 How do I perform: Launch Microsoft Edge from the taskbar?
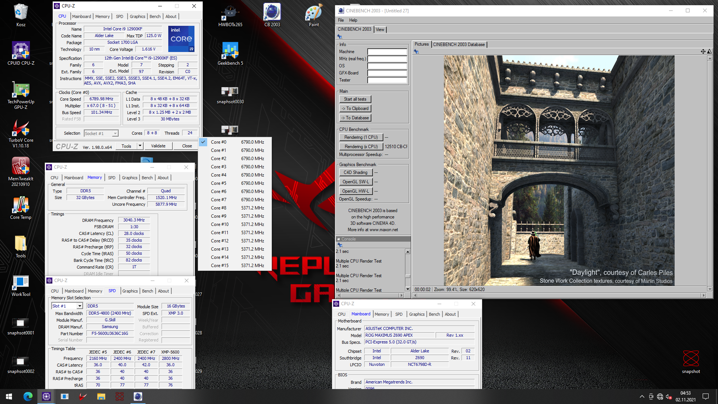click(x=28, y=397)
